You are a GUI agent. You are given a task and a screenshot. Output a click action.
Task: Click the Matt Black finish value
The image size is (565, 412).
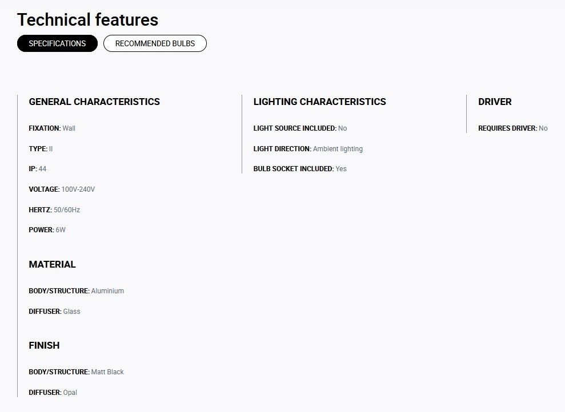click(107, 371)
